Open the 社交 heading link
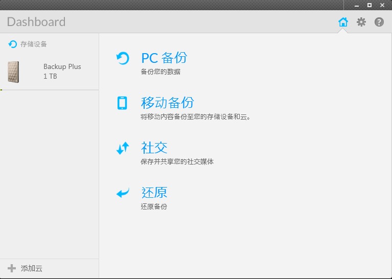Screen dimensions: 392x279 click(x=154, y=148)
